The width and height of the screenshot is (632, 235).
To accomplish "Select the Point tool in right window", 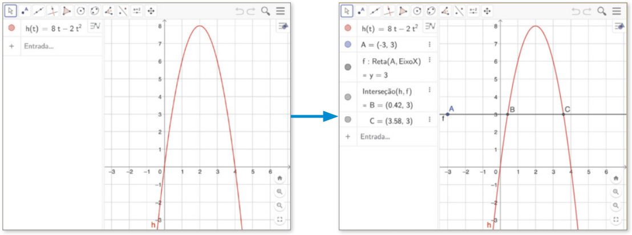I will click(x=361, y=11).
